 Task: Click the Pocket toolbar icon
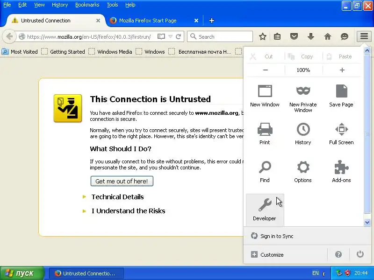294,36
